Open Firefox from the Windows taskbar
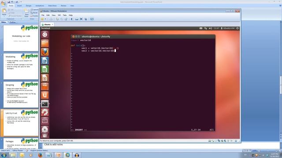 point(40,155)
